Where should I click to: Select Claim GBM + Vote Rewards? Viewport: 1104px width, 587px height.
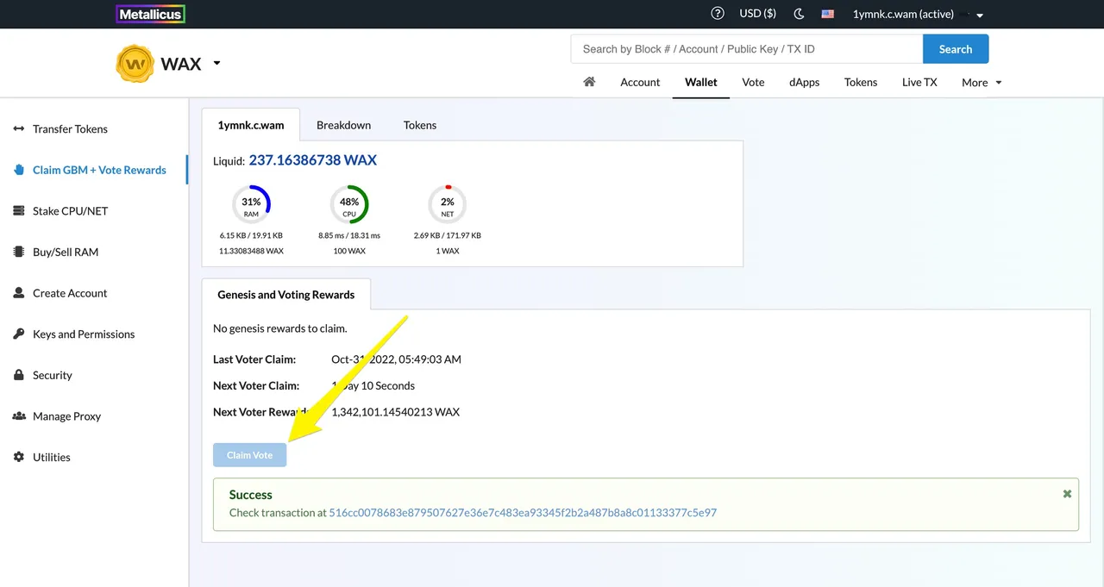(99, 170)
